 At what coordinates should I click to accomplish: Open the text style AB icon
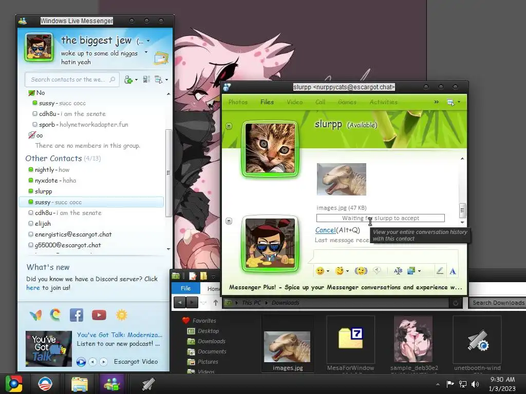coord(398,271)
